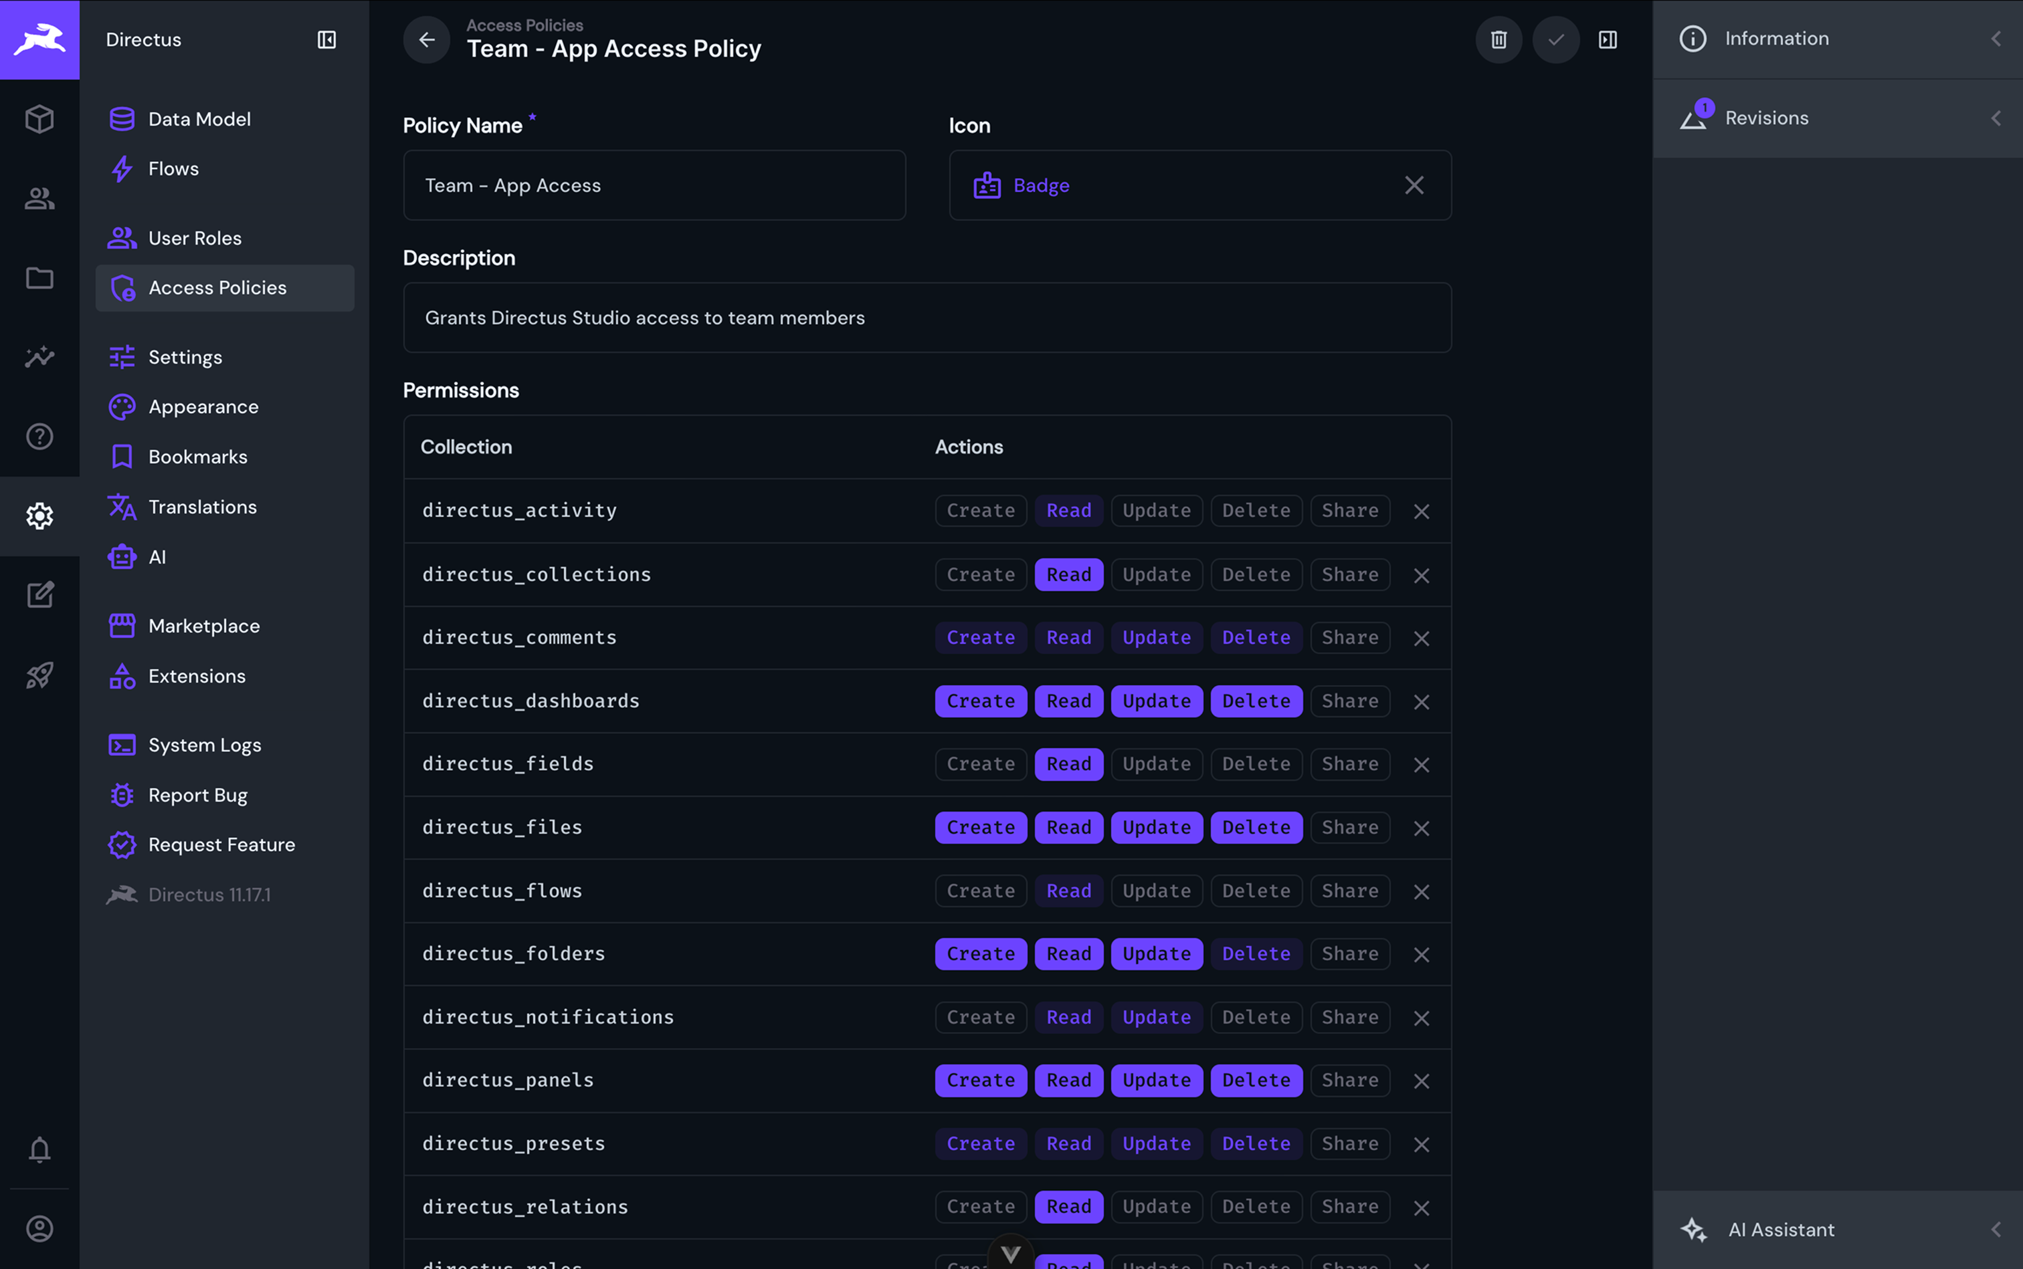
Task: Open the User Directory module icon
Action: [x=39, y=199]
